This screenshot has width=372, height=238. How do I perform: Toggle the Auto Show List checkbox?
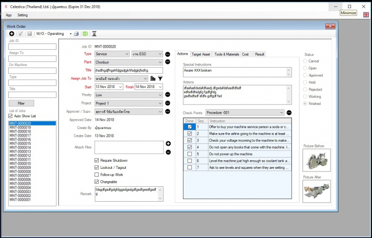[11, 116]
